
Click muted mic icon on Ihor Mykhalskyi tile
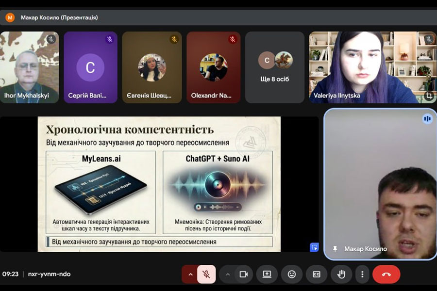tap(51, 39)
